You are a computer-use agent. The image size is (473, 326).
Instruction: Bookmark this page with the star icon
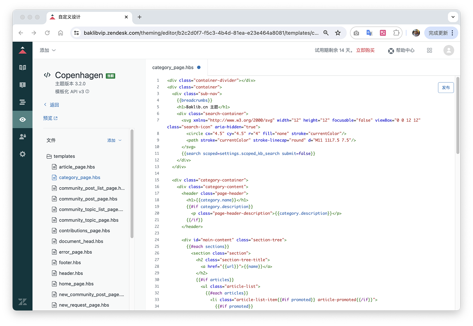point(338,33)
